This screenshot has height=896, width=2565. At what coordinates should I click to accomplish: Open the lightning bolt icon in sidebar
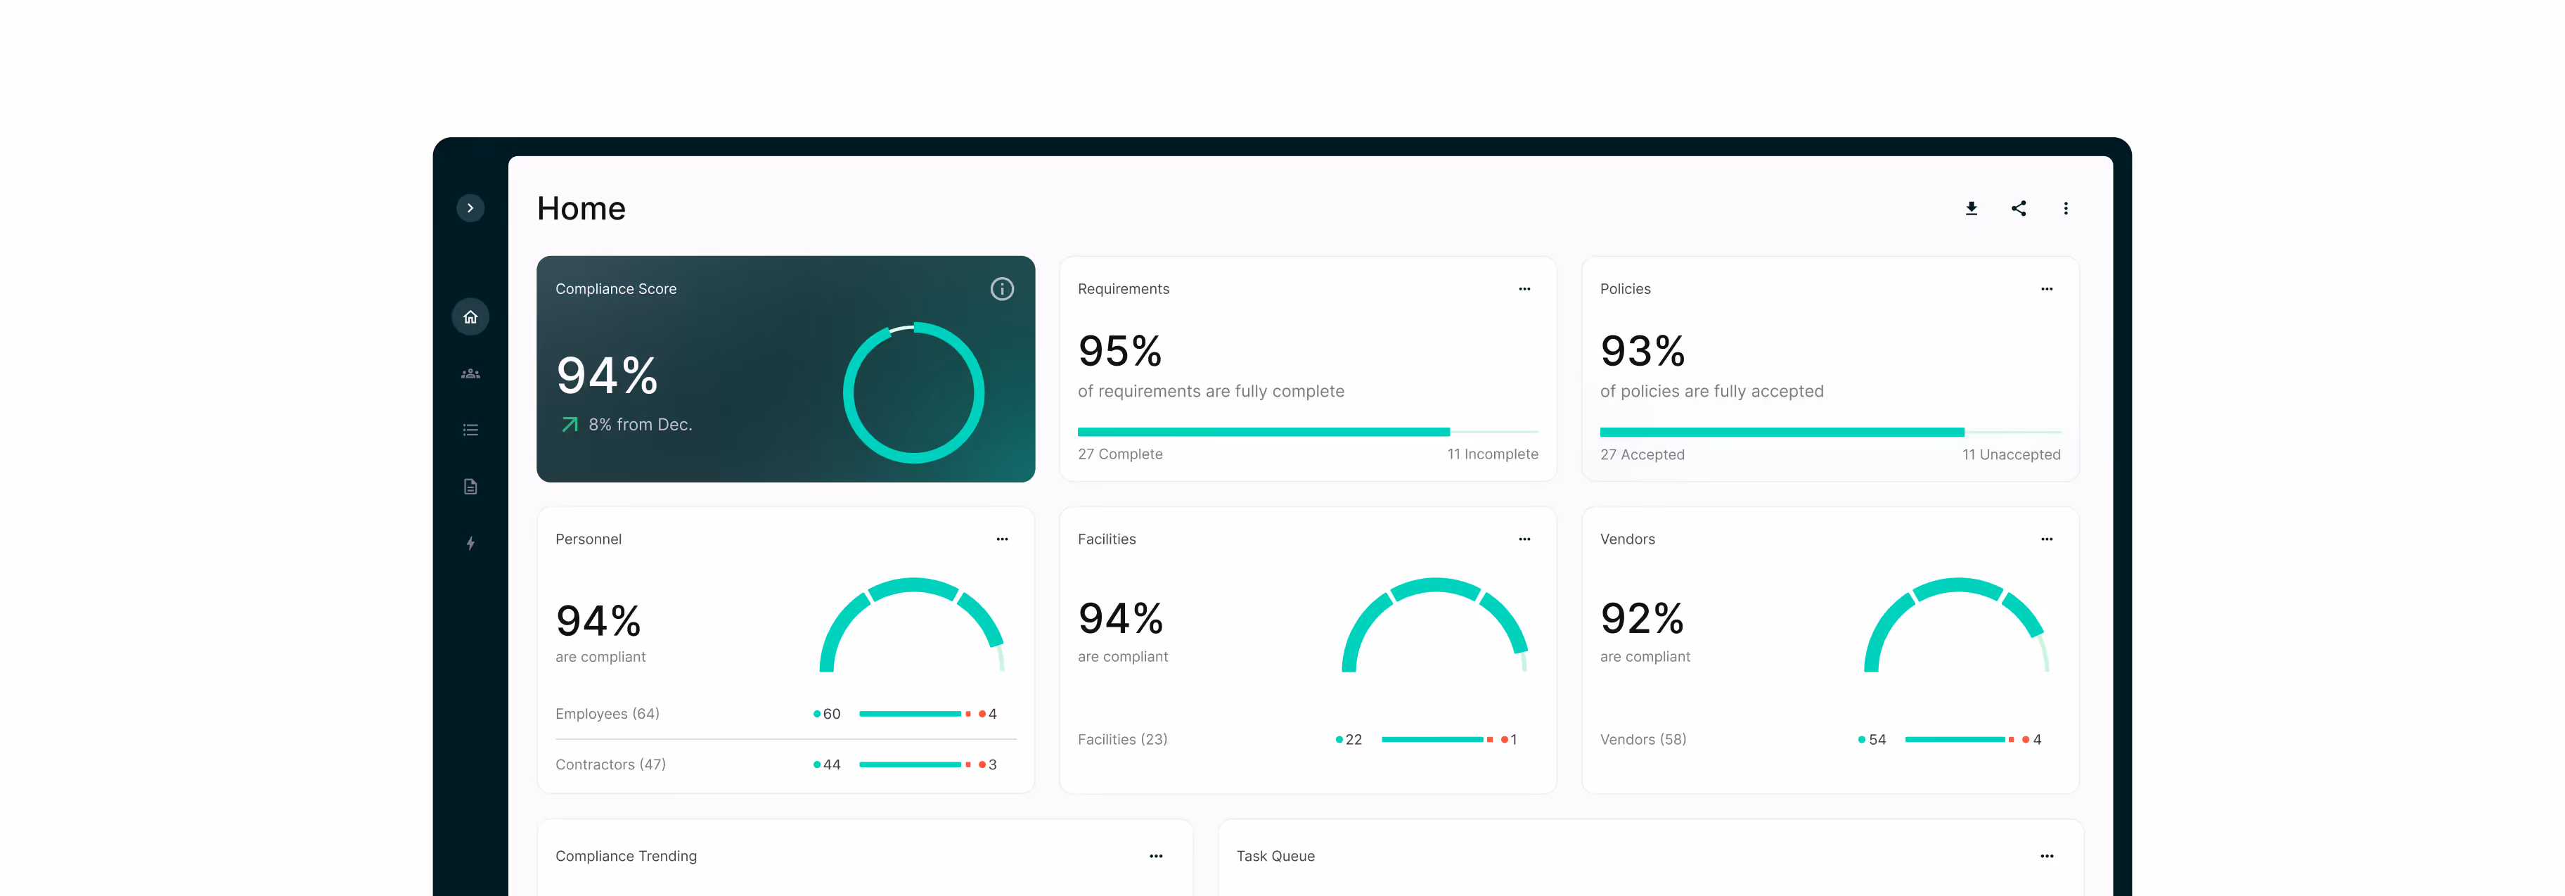pos(470,544)
